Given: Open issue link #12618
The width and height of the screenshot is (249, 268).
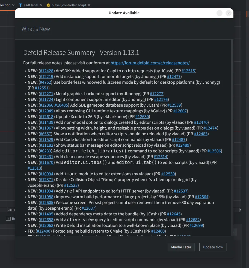Looking at the screenshot, I should (46, 117).
